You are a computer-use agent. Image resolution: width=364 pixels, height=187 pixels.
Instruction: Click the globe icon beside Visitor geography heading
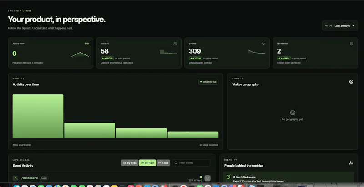(351, 82)
